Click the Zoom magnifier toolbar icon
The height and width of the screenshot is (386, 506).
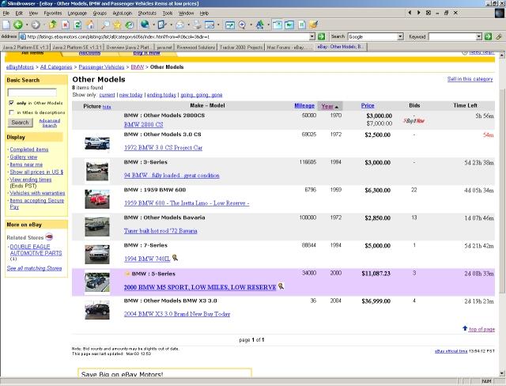point(242,25)
